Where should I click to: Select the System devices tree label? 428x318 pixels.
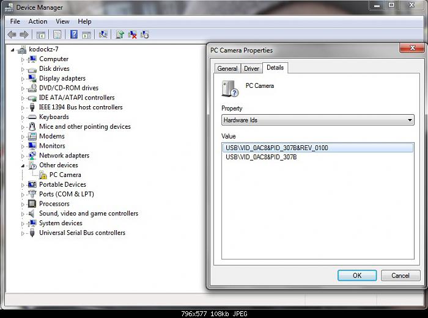[x=61, y=223]
